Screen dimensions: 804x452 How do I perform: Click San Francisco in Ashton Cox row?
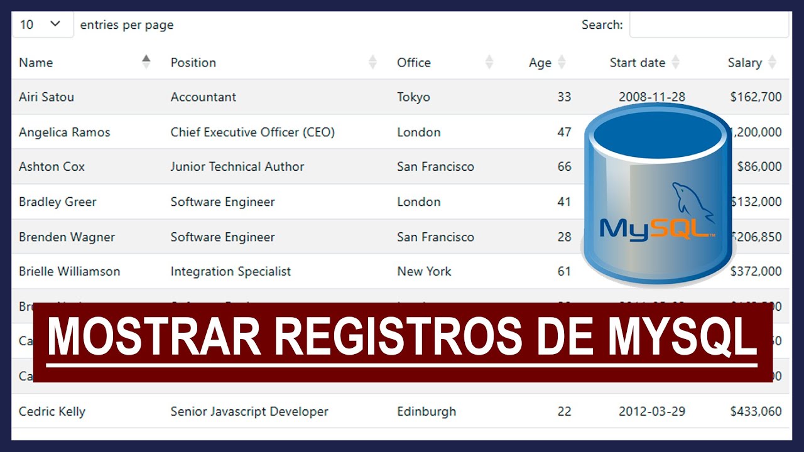point(435,166)
